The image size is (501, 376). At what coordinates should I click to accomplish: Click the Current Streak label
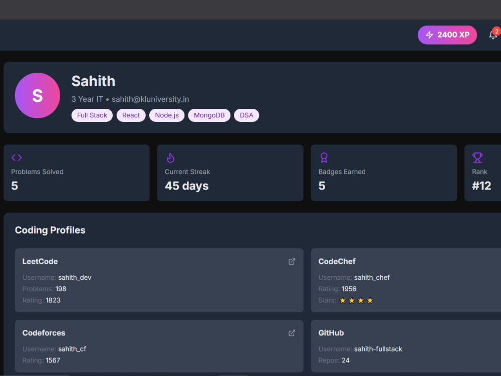(187, 172)
